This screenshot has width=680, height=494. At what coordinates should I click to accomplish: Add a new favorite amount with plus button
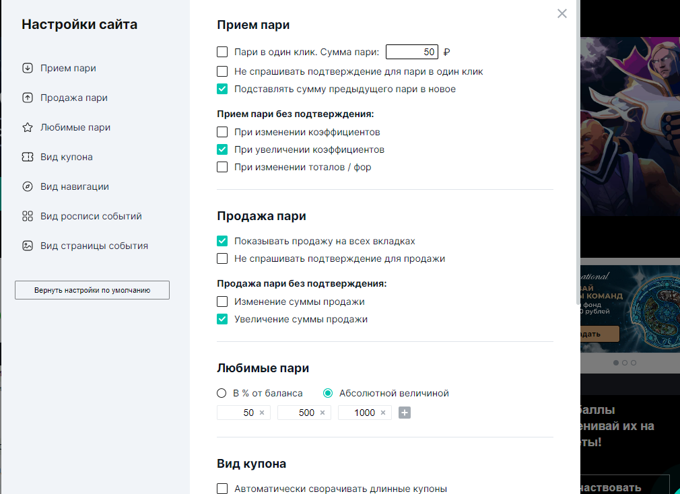(x=405, y=413)
